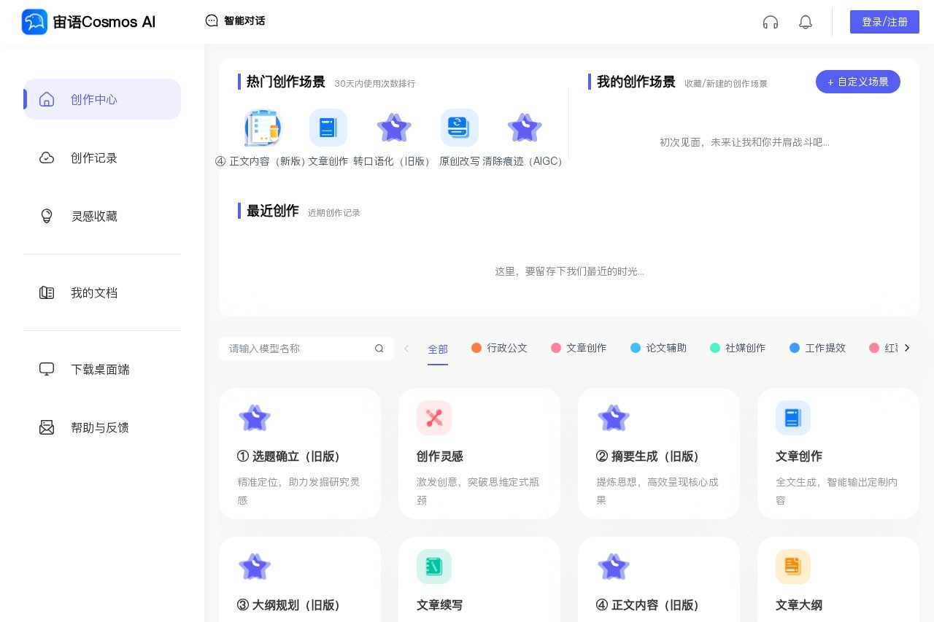
Task: Click the 创作灵感 scissors icon
Action: [x=434, y=418]
